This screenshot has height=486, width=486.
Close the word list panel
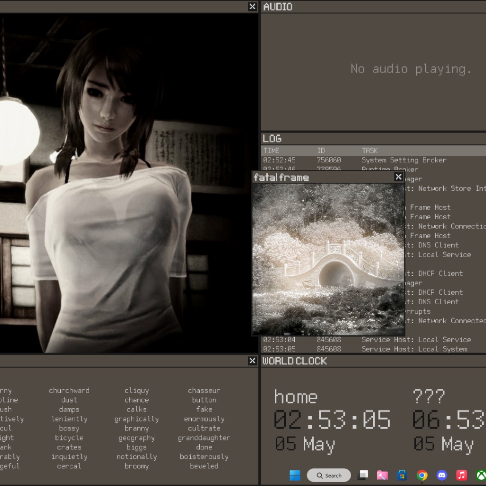pos(252,361)
